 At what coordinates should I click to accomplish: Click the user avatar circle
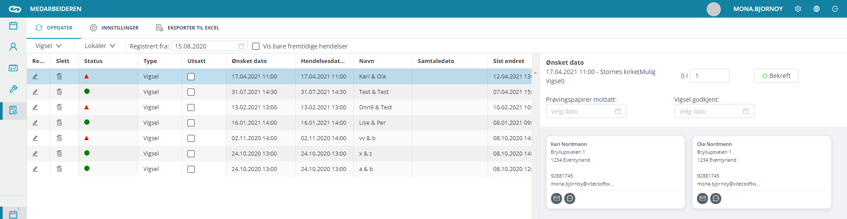714,9
